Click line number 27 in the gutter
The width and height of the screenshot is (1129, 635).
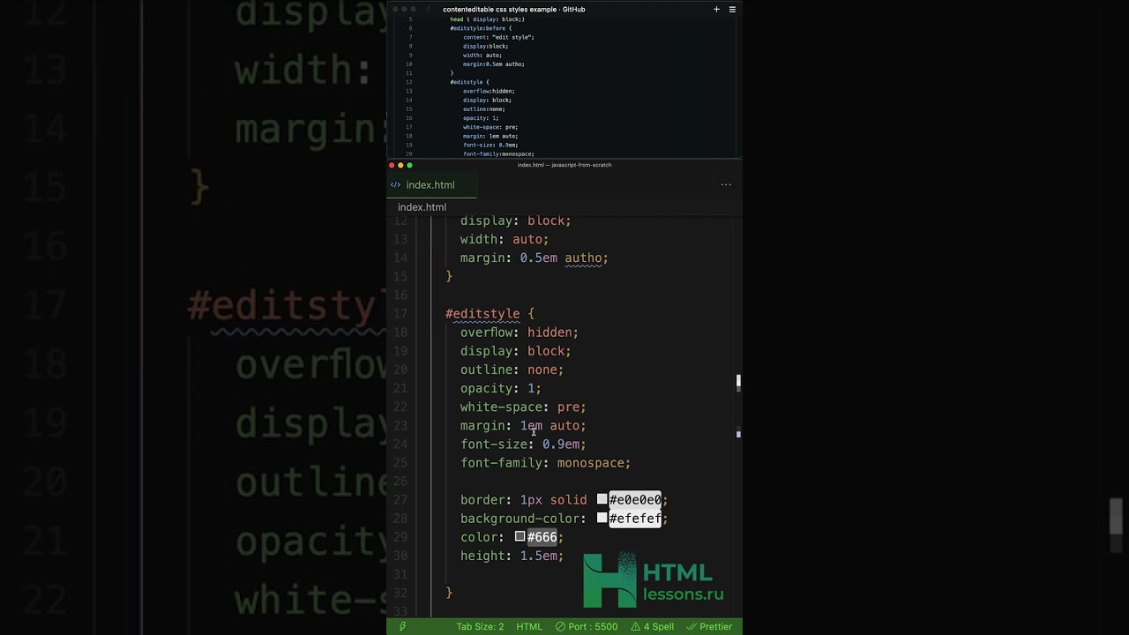pos(400,500)
